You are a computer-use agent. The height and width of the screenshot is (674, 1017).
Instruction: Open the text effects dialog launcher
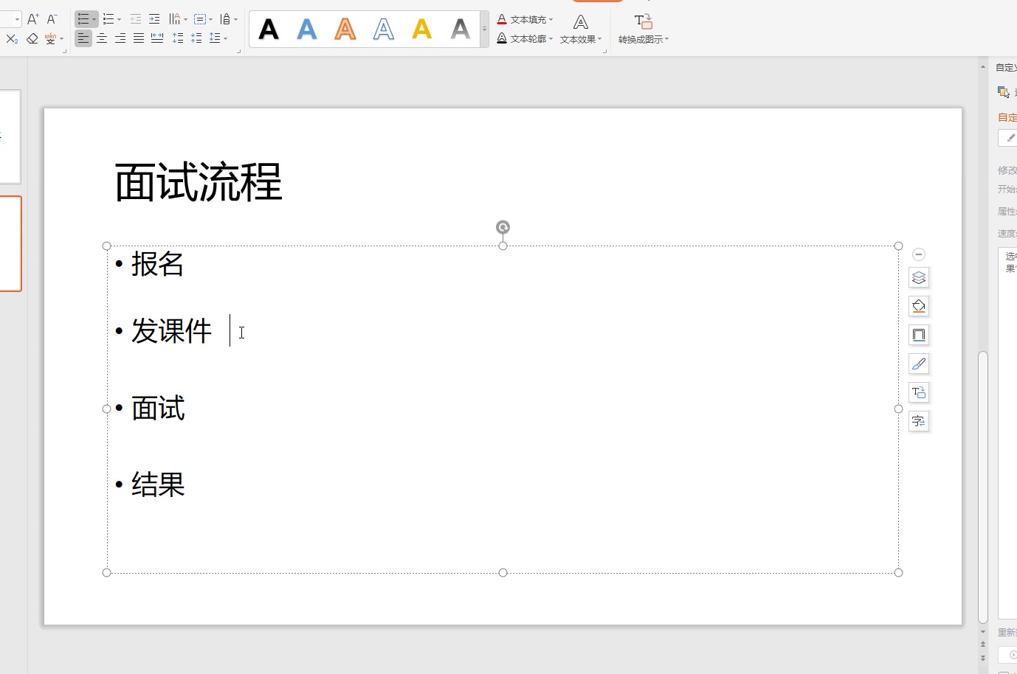click(605, 51)
